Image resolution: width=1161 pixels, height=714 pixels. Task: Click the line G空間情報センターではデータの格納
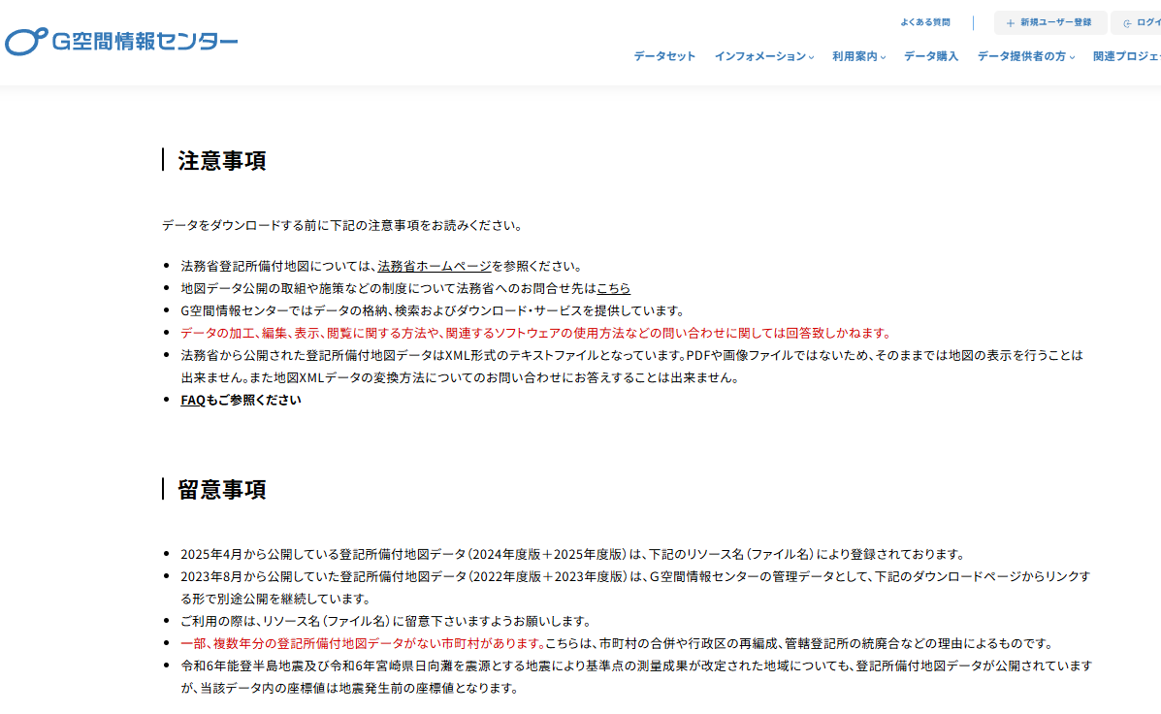(x=434, y=310)
